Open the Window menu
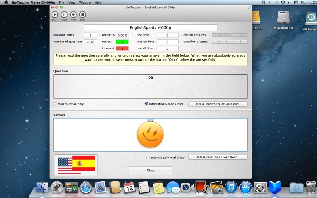Viewport: 317px width, 198px height. point(85,2)
